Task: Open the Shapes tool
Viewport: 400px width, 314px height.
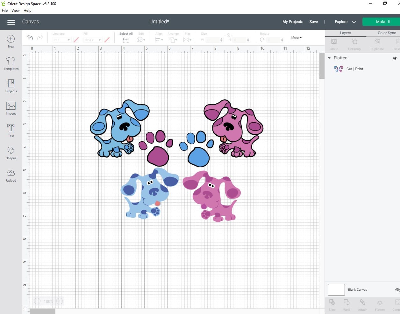Action: coord(11,153)
